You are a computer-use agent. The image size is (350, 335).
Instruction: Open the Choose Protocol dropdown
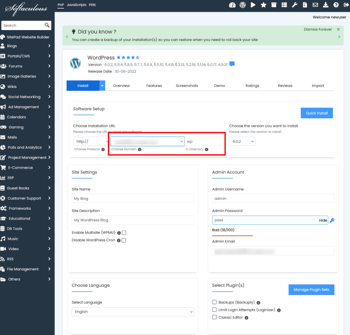[x=91, y=141]
